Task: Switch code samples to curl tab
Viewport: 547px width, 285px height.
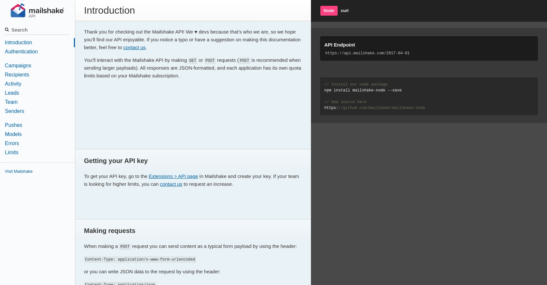Action: [x=344, y=11]
